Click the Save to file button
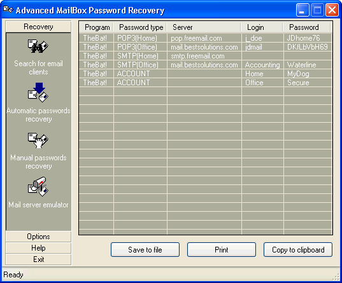Viewport: 342px width, 283px height. [x=145, y=250]
